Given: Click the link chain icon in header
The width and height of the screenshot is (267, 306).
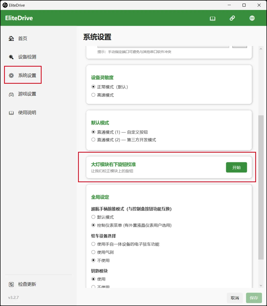Looking at the screenshot, I should pyautogui.click(x=232, y=18).
